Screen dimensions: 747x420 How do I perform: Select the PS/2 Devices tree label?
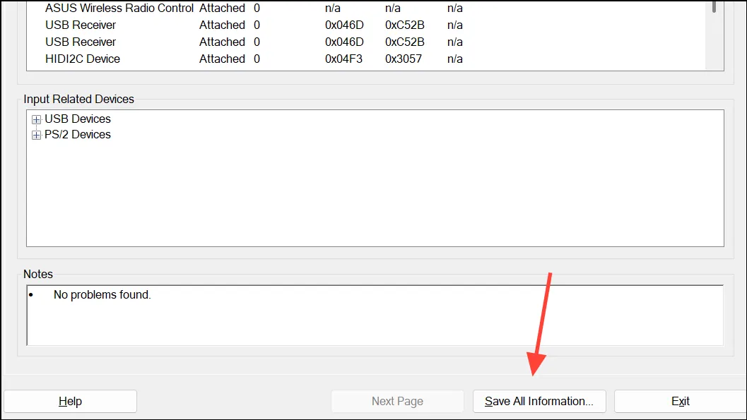78,135
